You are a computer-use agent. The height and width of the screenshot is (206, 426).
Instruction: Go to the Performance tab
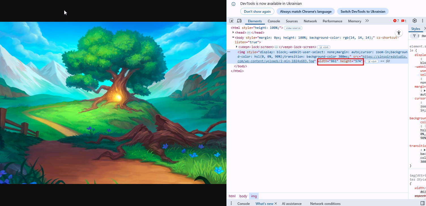[x=332, y=21]
